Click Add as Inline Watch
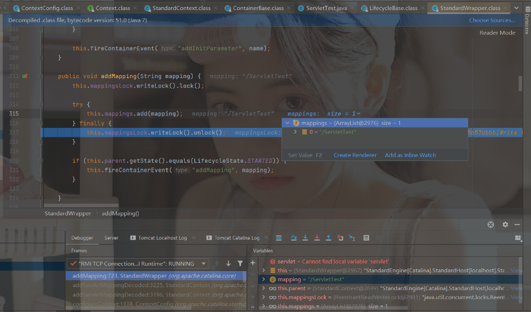Screen dimensions: 531x312 [x=410, y=155]
